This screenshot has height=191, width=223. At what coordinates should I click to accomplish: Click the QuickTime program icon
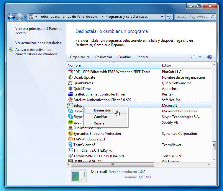point(70,89)
